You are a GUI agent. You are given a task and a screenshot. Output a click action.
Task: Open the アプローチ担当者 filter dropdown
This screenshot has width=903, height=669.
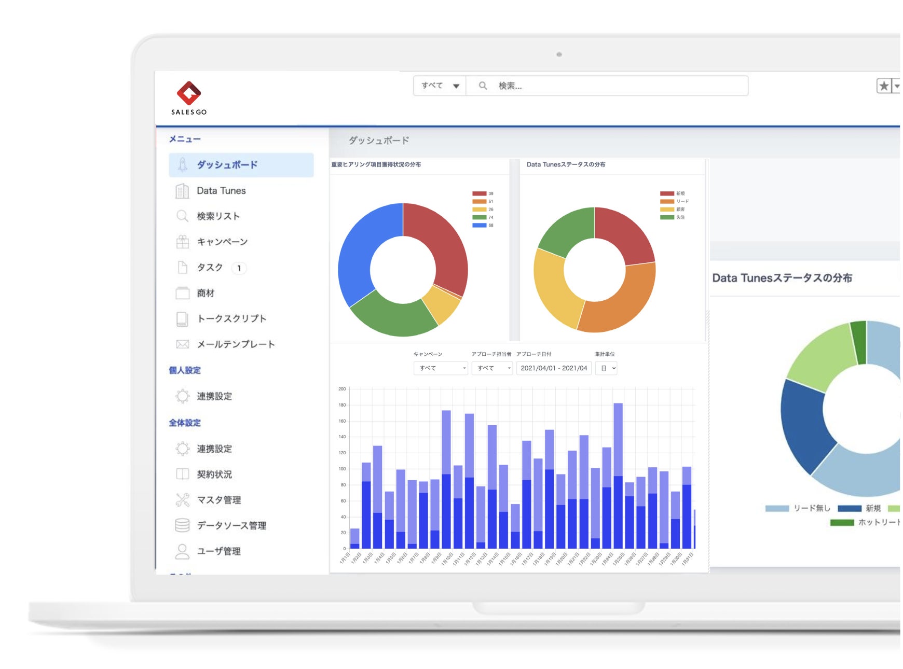492,368
